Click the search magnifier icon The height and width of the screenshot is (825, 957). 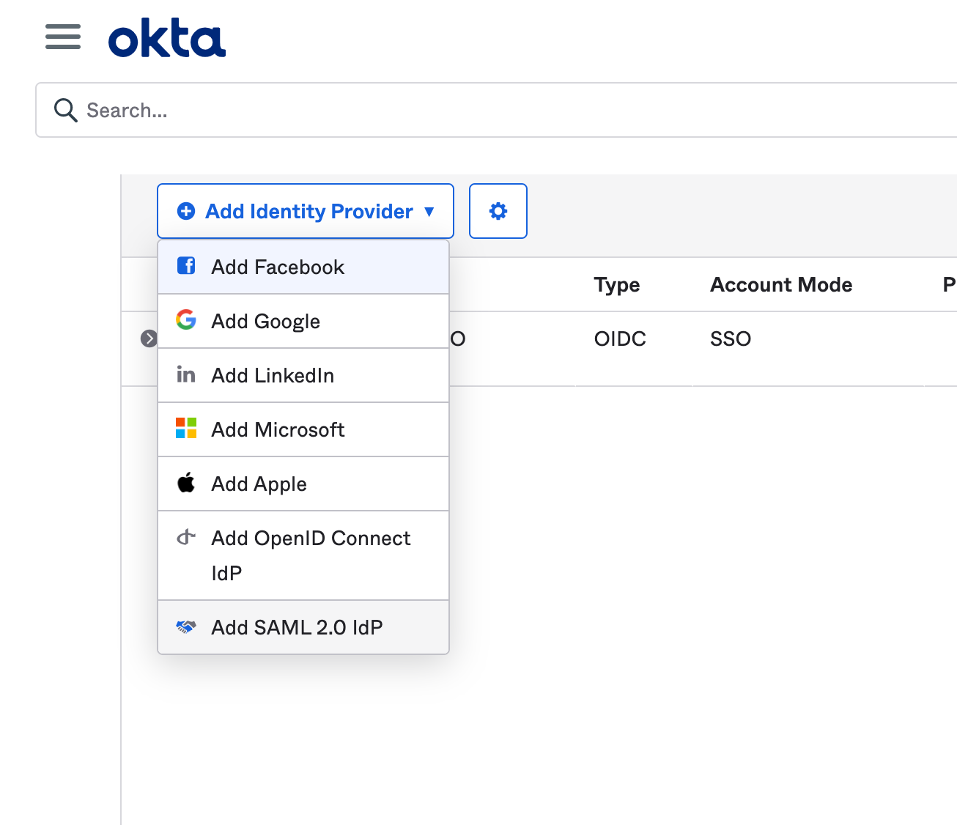coord(66,110)
